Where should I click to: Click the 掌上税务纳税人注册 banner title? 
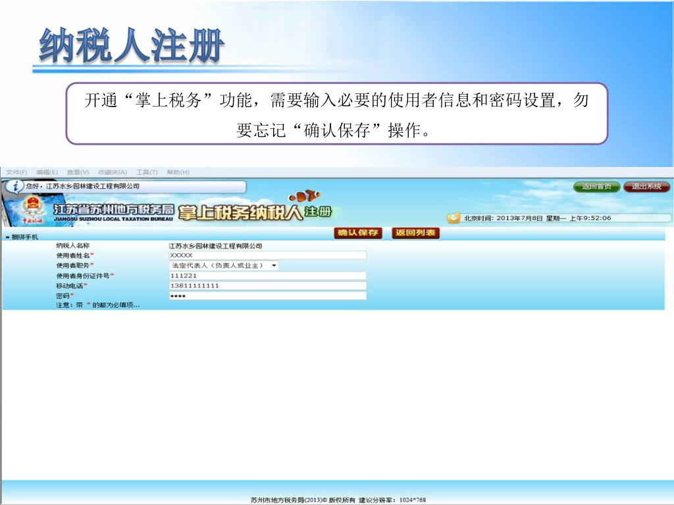[x=255, y=212]
